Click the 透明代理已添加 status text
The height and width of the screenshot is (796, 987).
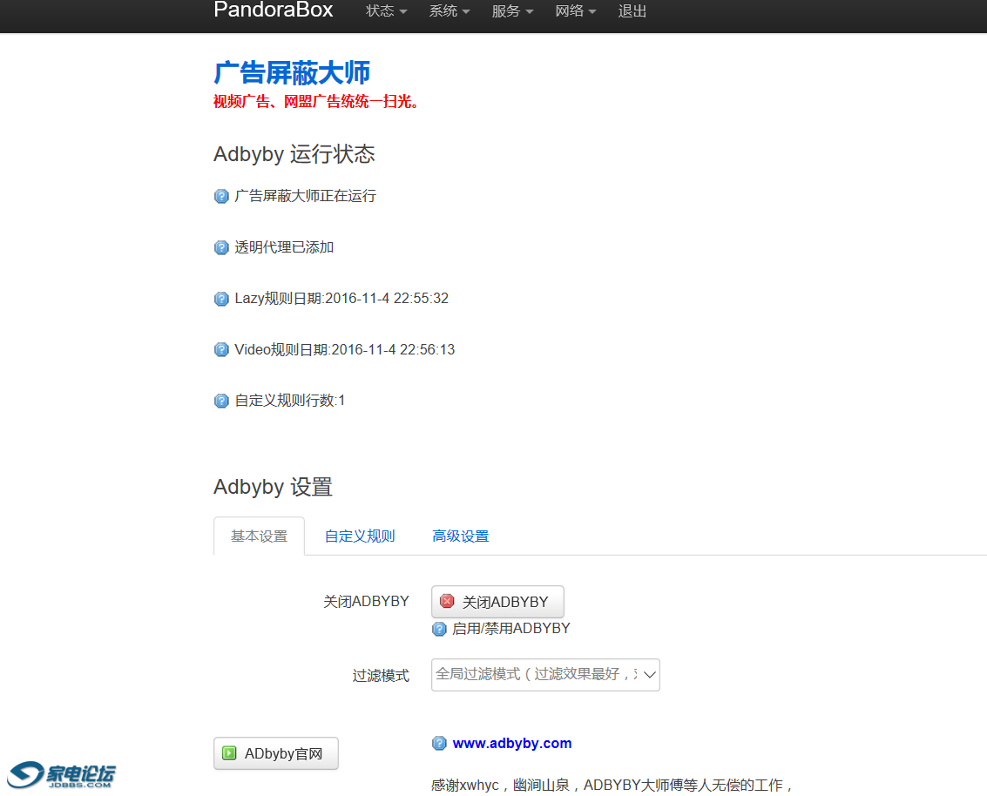click(284, 247)
